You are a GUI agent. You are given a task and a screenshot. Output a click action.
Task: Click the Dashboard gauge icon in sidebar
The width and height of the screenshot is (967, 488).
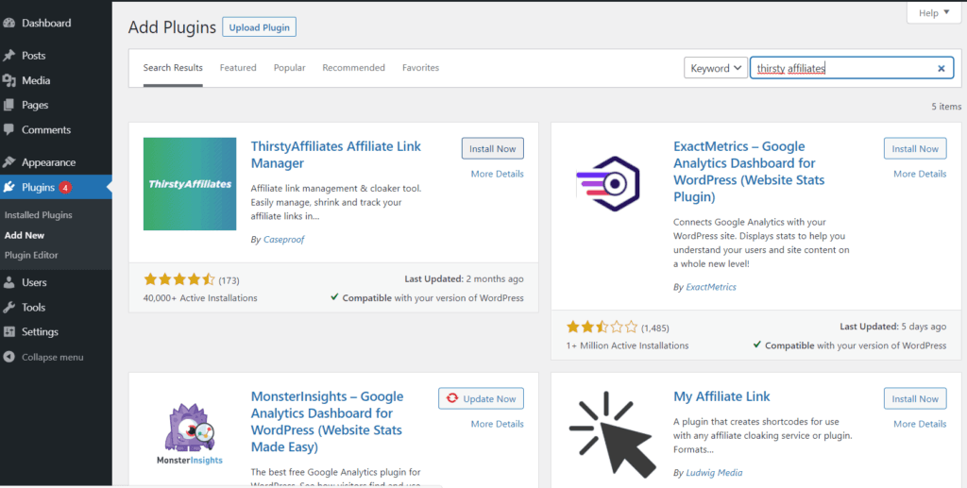click(8, 24)
